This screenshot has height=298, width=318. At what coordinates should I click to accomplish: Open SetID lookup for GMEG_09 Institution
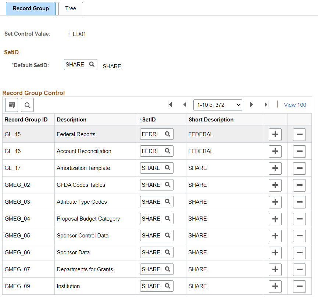coord(168,286)
